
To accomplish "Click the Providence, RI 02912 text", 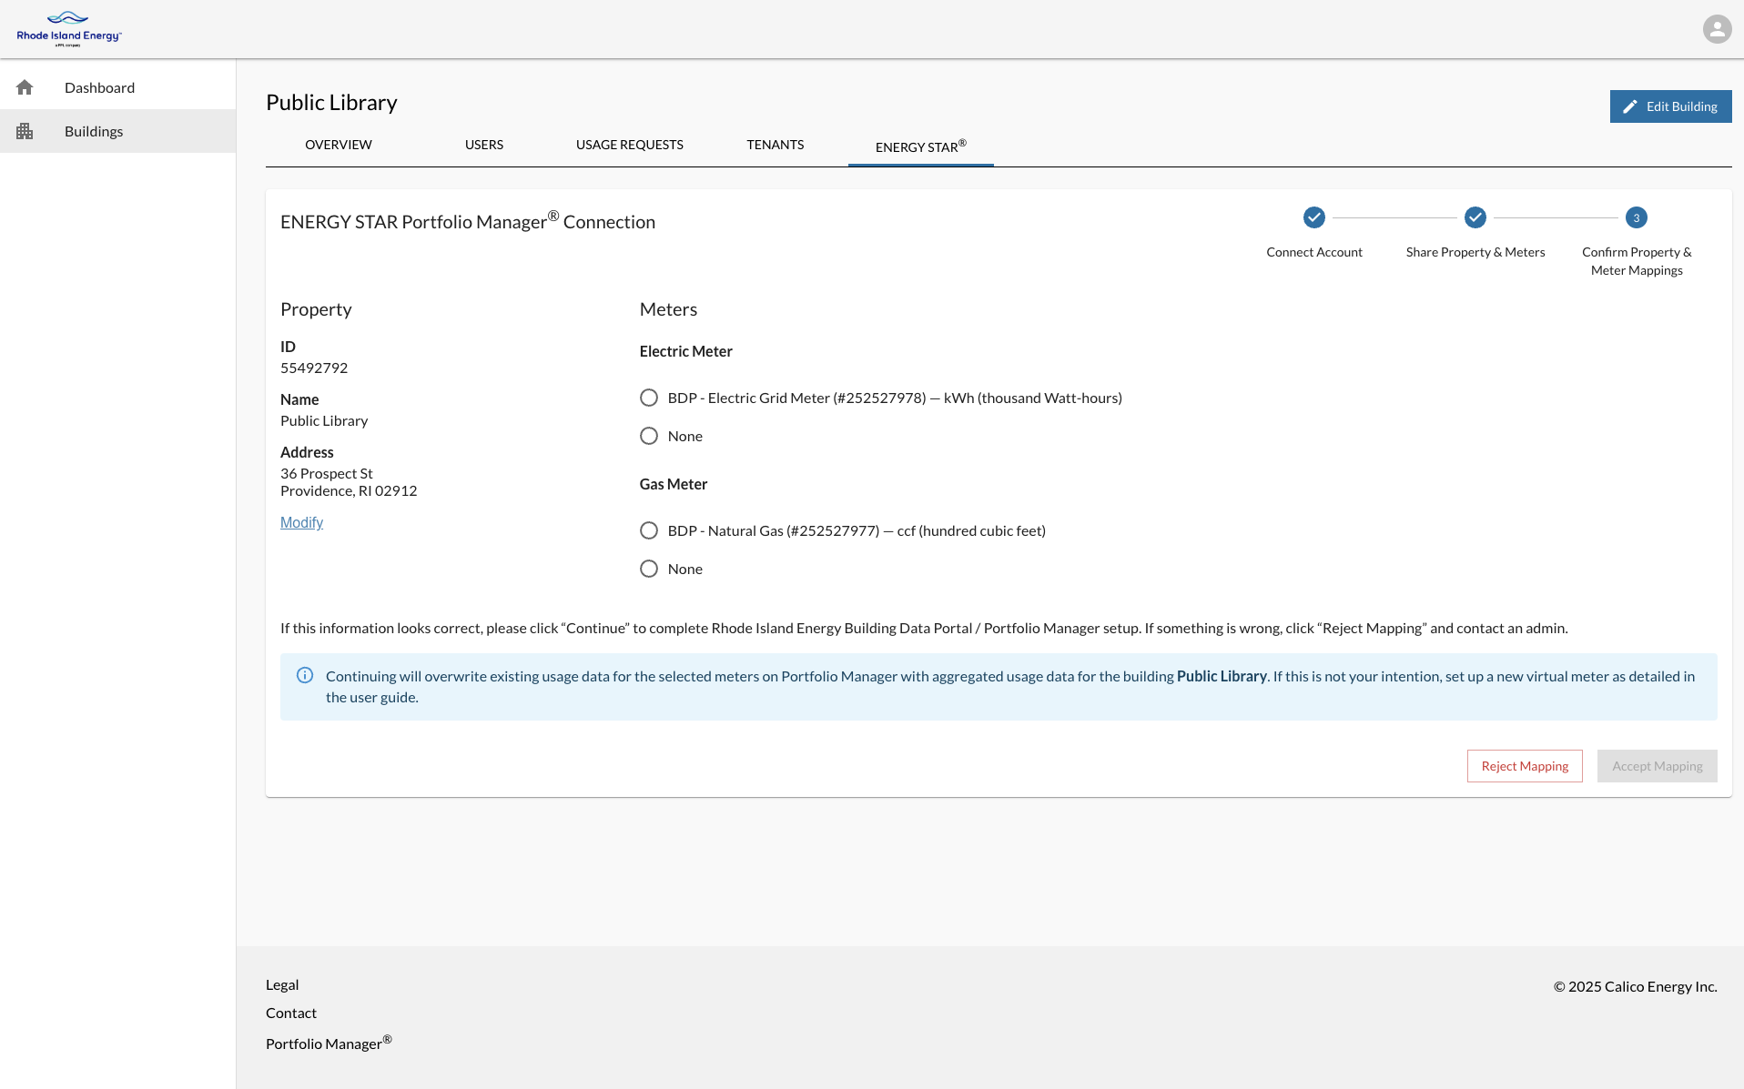I will point(349,490).
